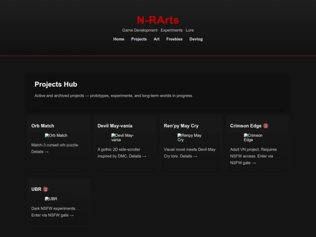
Task: Open the Ren'py May Cry card title
Action: (x=181, y=126)
